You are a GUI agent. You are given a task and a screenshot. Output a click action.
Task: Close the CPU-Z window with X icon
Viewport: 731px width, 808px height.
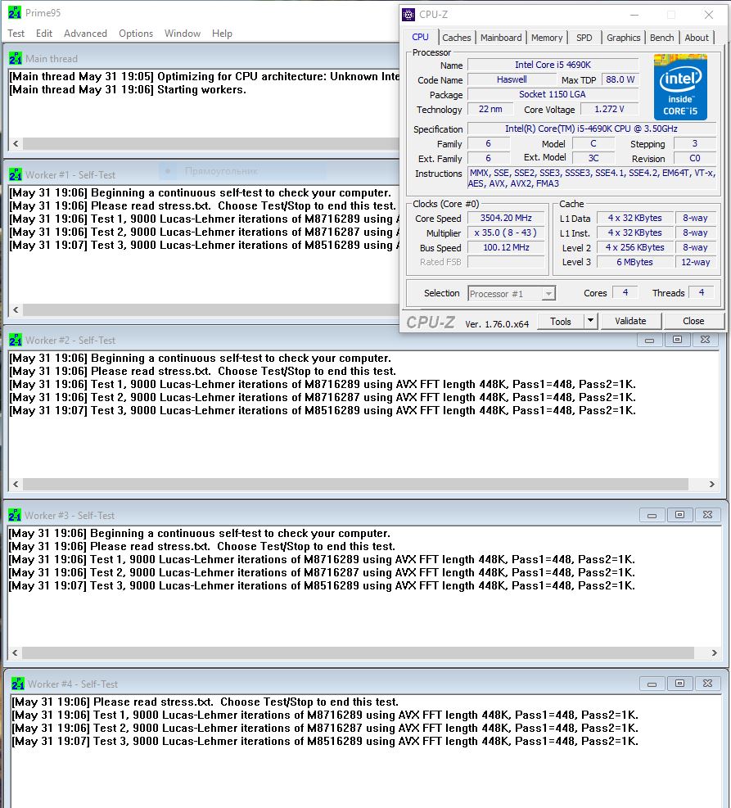709,15
